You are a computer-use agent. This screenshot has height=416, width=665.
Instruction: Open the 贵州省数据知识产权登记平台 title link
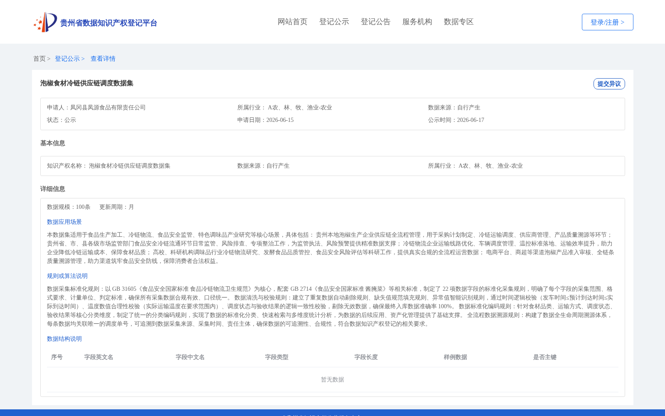(108, 23)
